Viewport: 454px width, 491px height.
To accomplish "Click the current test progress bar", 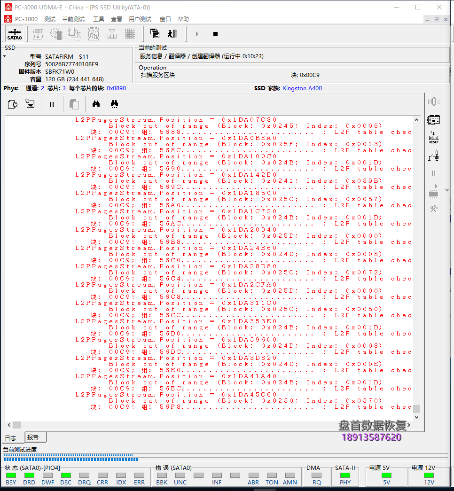I will click(x=226, y=458).
